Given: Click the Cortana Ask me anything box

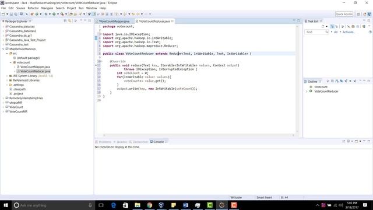Looking at the screenshot, I should 53,205.
